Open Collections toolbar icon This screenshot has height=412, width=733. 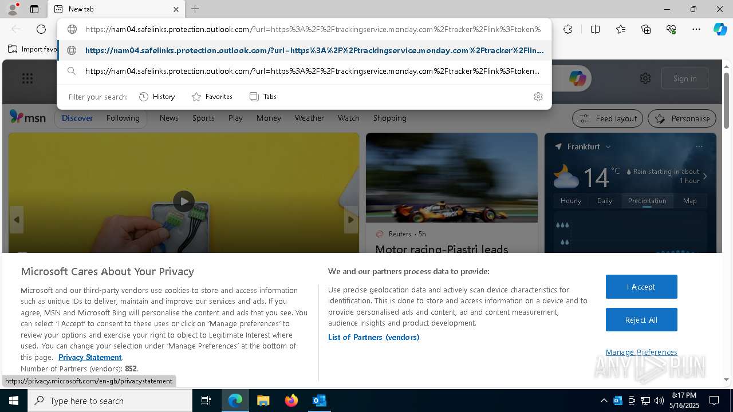coord(646,29)
